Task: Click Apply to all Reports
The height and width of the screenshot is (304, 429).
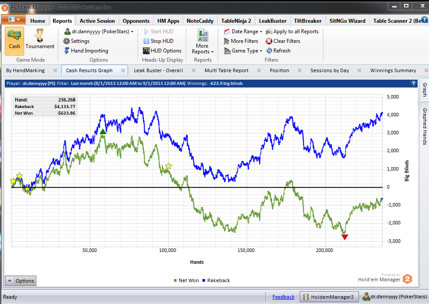Action: click(292, 31)
